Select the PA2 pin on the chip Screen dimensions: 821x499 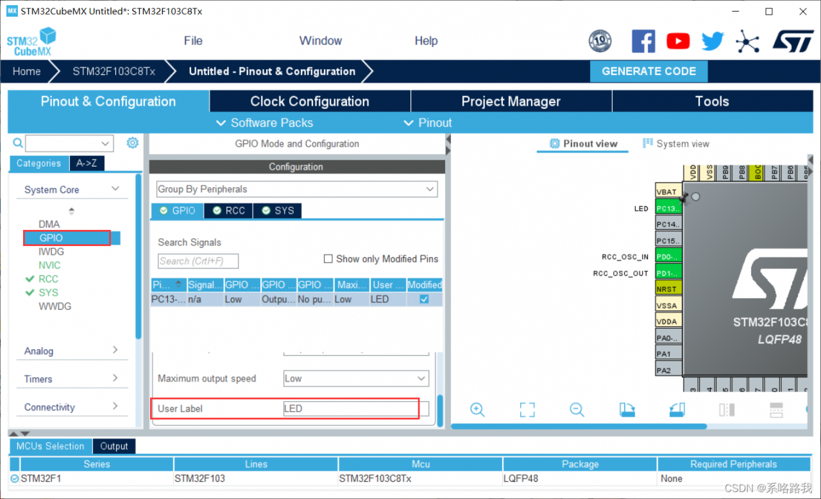point(668,370)
